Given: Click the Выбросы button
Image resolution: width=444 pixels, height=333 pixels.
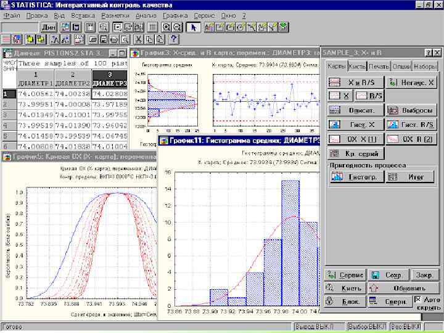Looking at the screenshot, I should 411,110.
